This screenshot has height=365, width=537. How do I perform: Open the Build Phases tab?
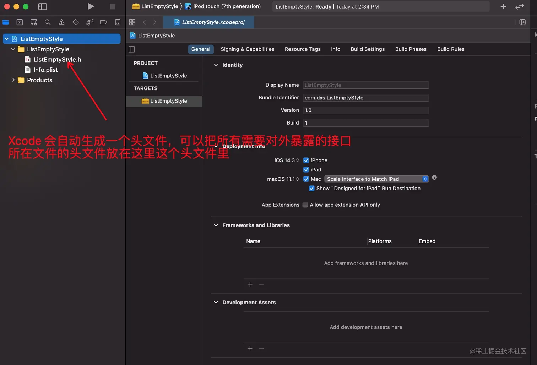411,49
